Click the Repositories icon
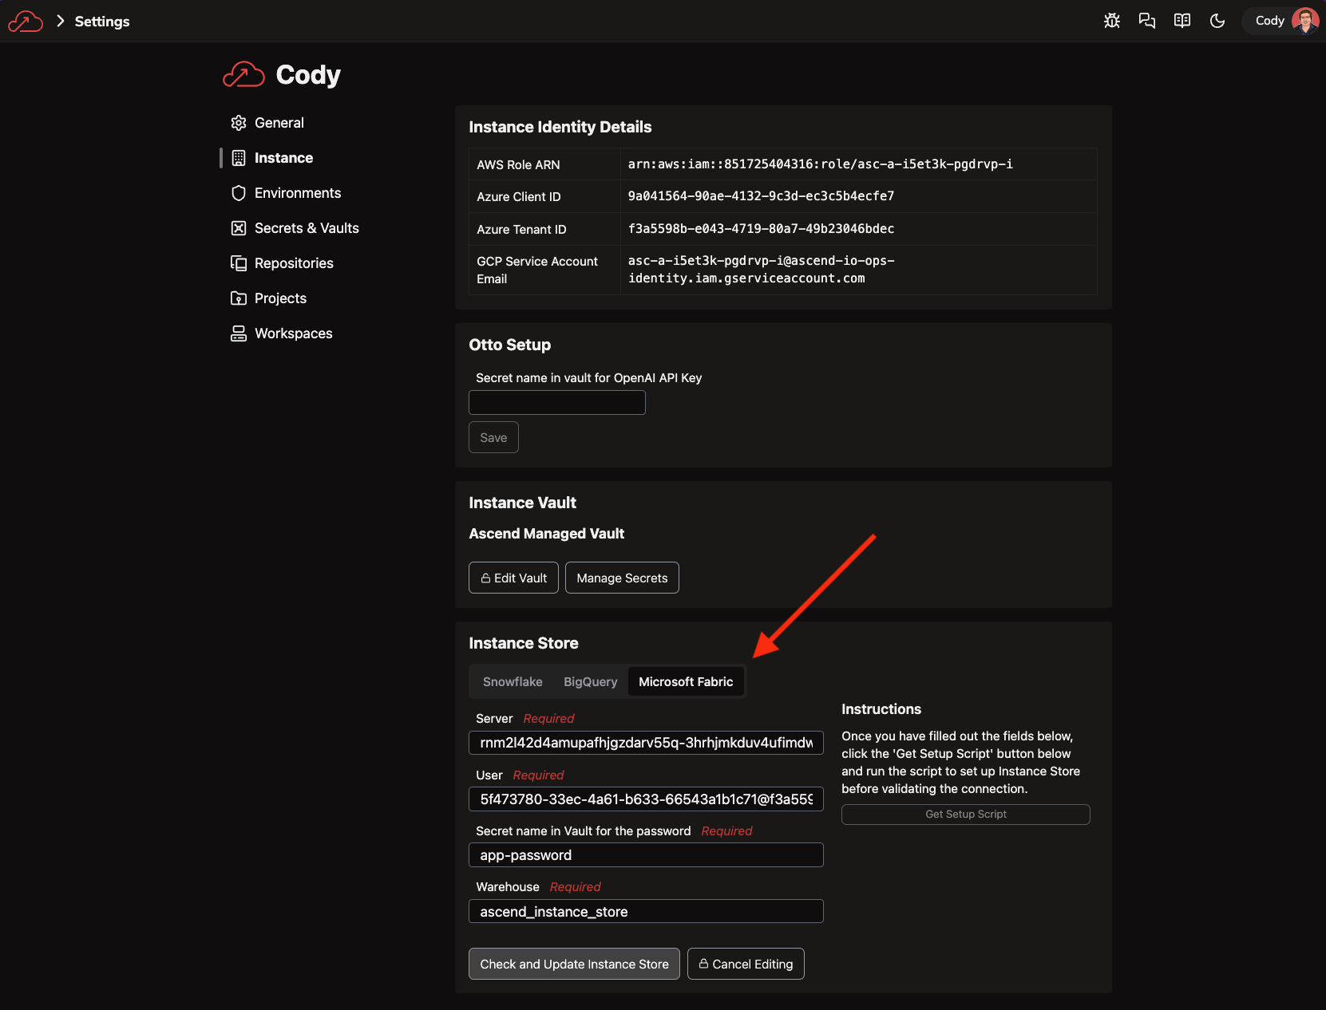The image size is (1326, 1010). (x=239, y=263)
